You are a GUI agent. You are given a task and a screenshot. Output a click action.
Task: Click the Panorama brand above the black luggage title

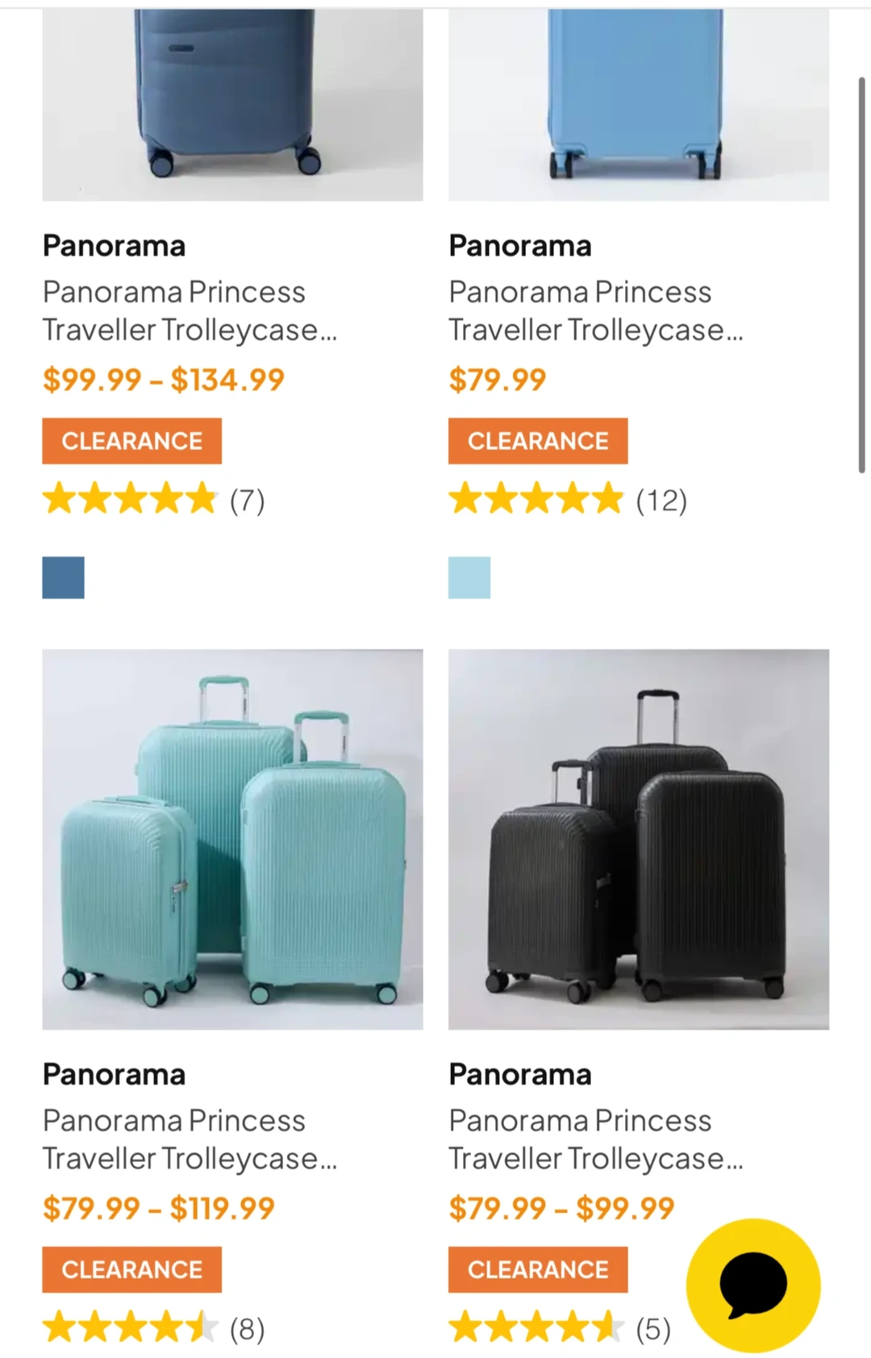click(x=520, y=1074)
